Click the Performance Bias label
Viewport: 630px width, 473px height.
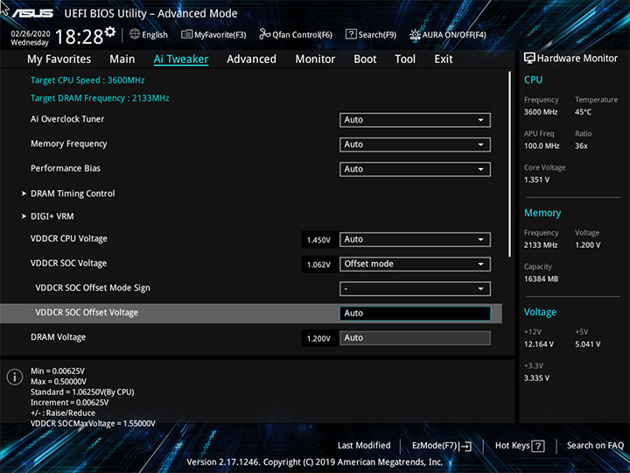(x=66, y=168)
